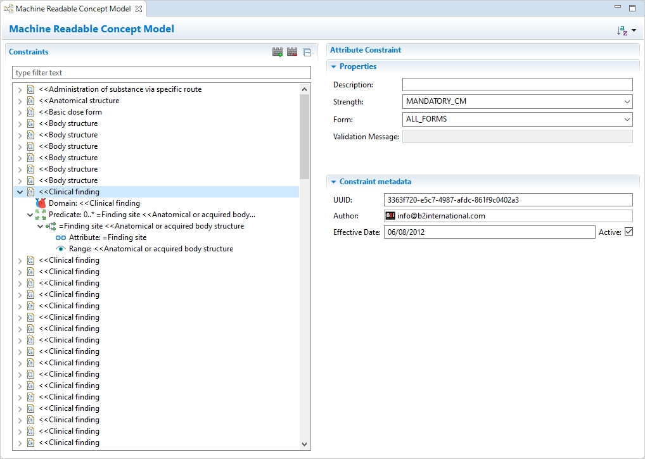Viewport: 645px width, 459px height.
Task: Expand the Anatomical structure constraint
Action: tap(20, 101)
